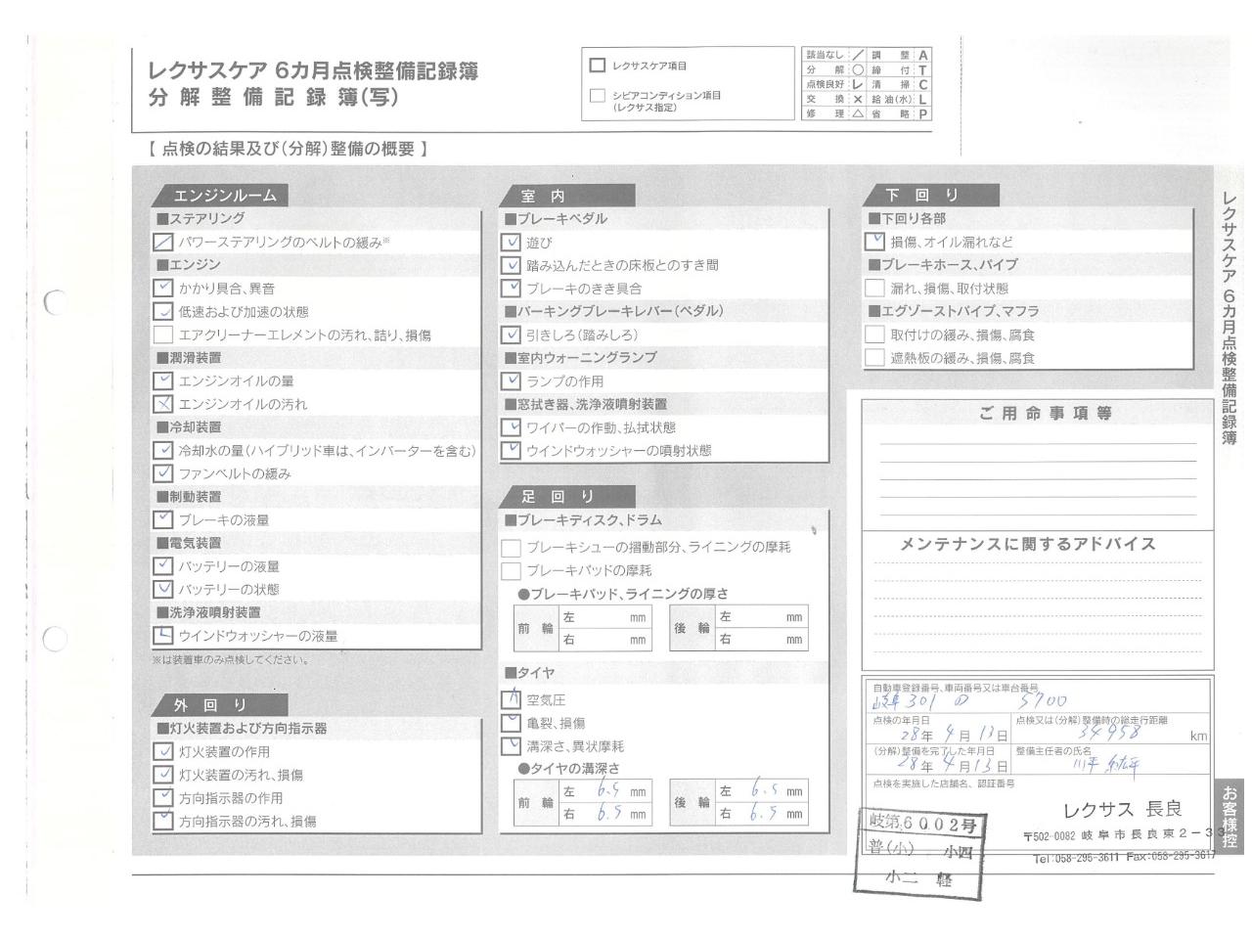Viewport: 1252px width, 939px height.
Task: Check the エアクリーナーエレメントの汚れ box
Action: click(163, 335)
